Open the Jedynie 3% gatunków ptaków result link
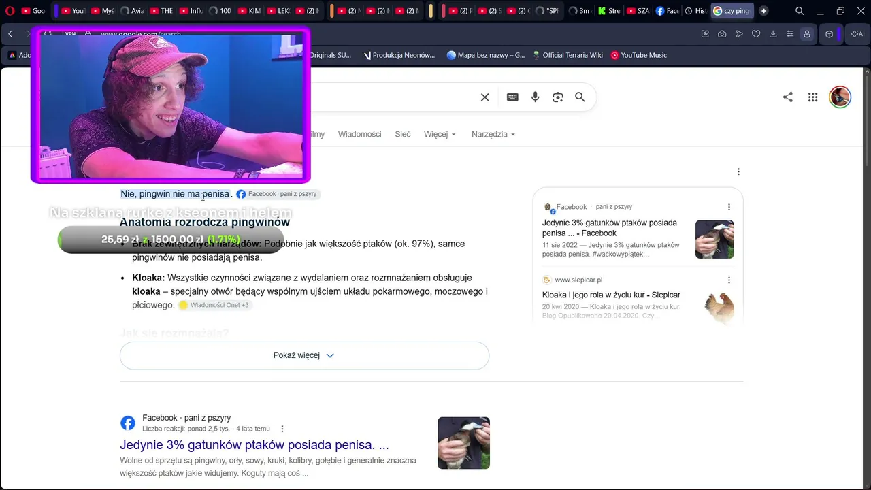 coord(254,445)
